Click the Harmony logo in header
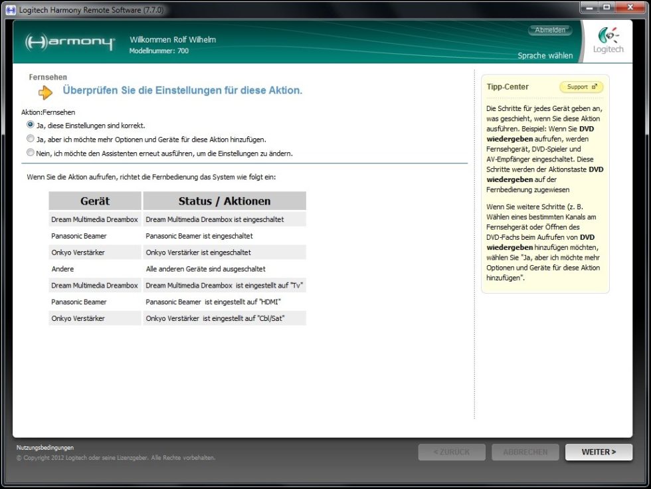Screen dimensions: 651x489 (x=70, y=42)
